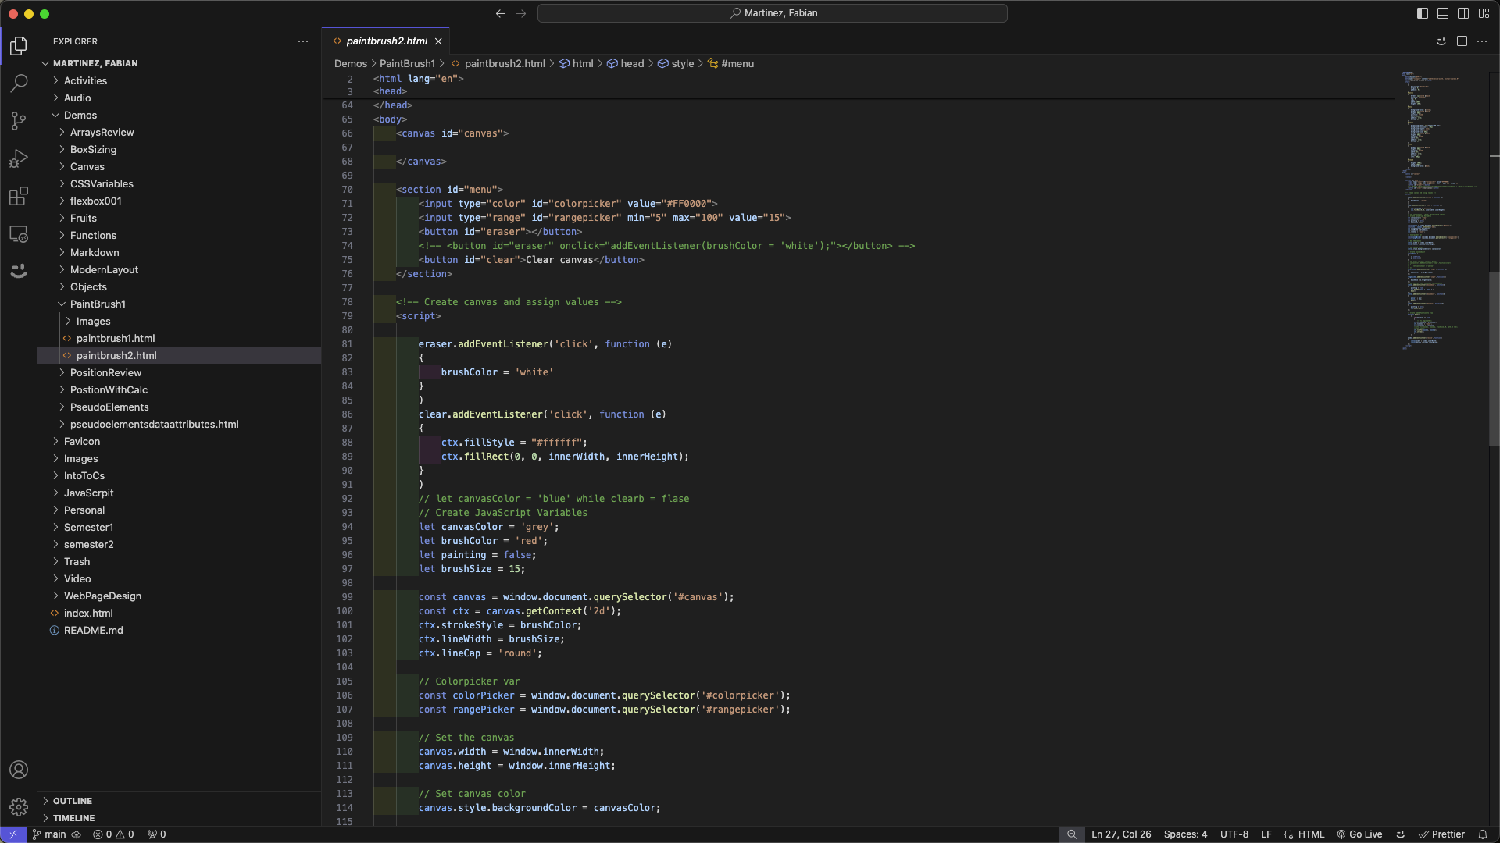This screenshot has width=1500, height=843.
Task: Open the Accounts icon menu
Action: 19,770
